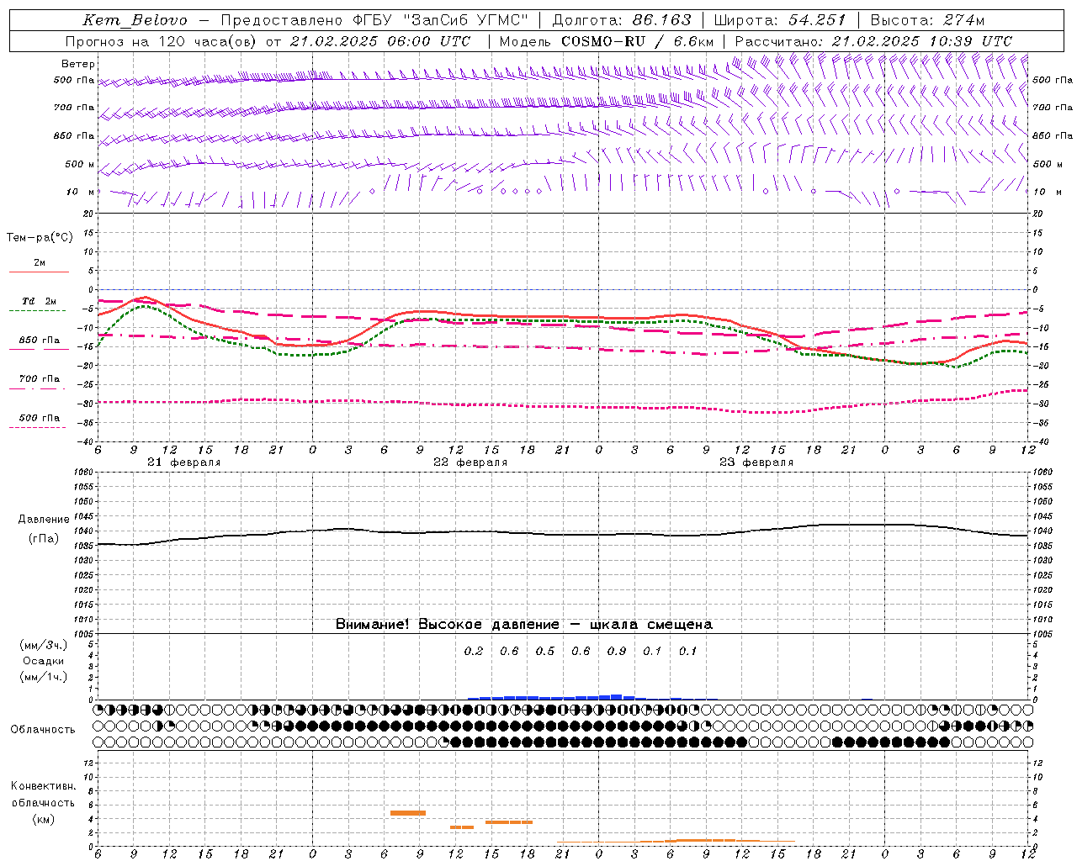
Task: Click the warning 'Внимание! Высокое давление — шкала смещена'
Action: (x=523, y=625)
